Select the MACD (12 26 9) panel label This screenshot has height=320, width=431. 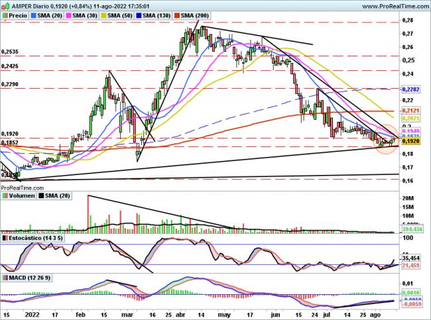pos(31,277)
